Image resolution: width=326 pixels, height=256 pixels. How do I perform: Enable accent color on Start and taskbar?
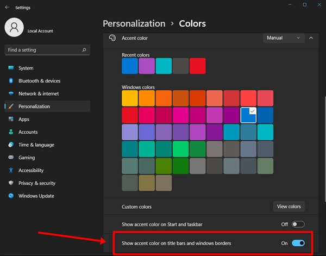coord(298,224)
